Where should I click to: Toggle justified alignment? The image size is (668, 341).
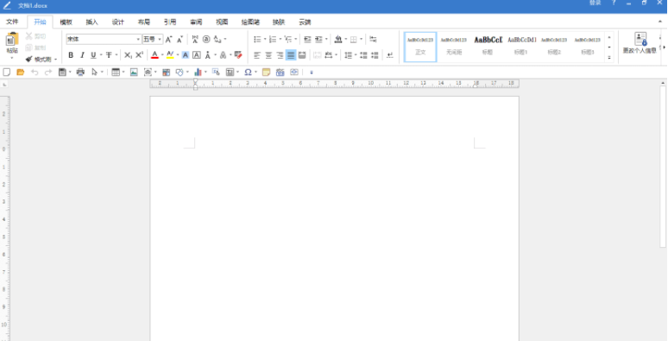pos(291,55)
